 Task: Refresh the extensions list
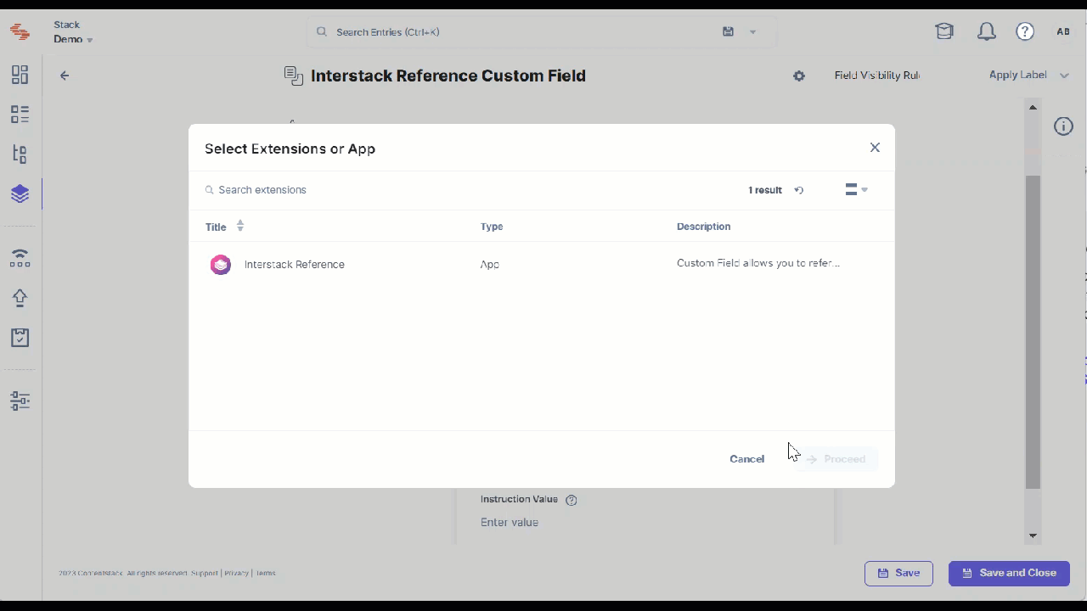[x=798, y=190]
